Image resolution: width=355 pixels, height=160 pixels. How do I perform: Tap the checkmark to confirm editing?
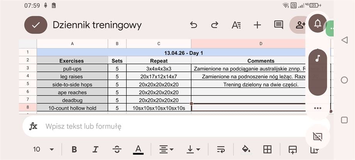[36, 25]
